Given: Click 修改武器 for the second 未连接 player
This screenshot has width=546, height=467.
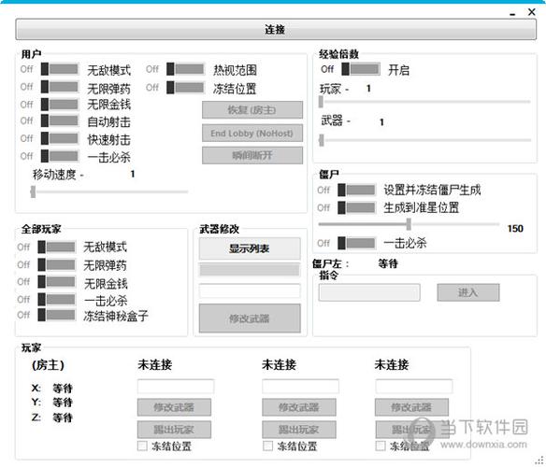Looking at the screenshot, I should point(299,407).
